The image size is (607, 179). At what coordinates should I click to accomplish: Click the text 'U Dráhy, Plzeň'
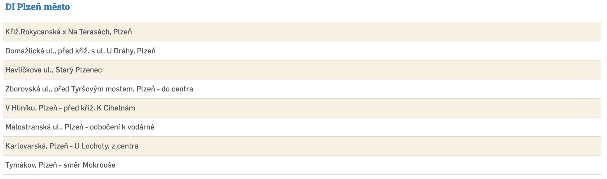point(131,51)
